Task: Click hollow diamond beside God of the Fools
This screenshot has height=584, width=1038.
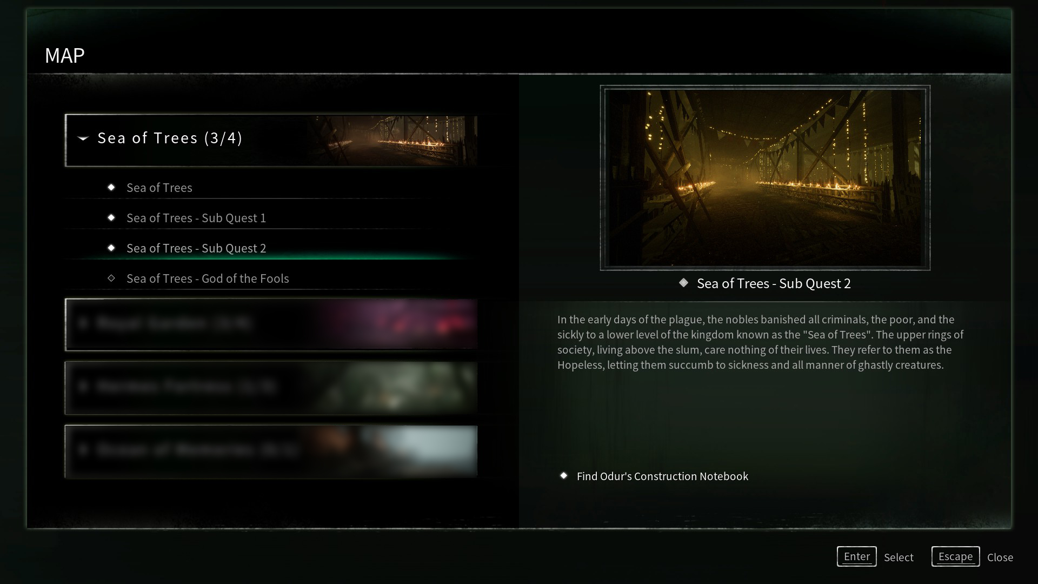Action: click(111, 278)
